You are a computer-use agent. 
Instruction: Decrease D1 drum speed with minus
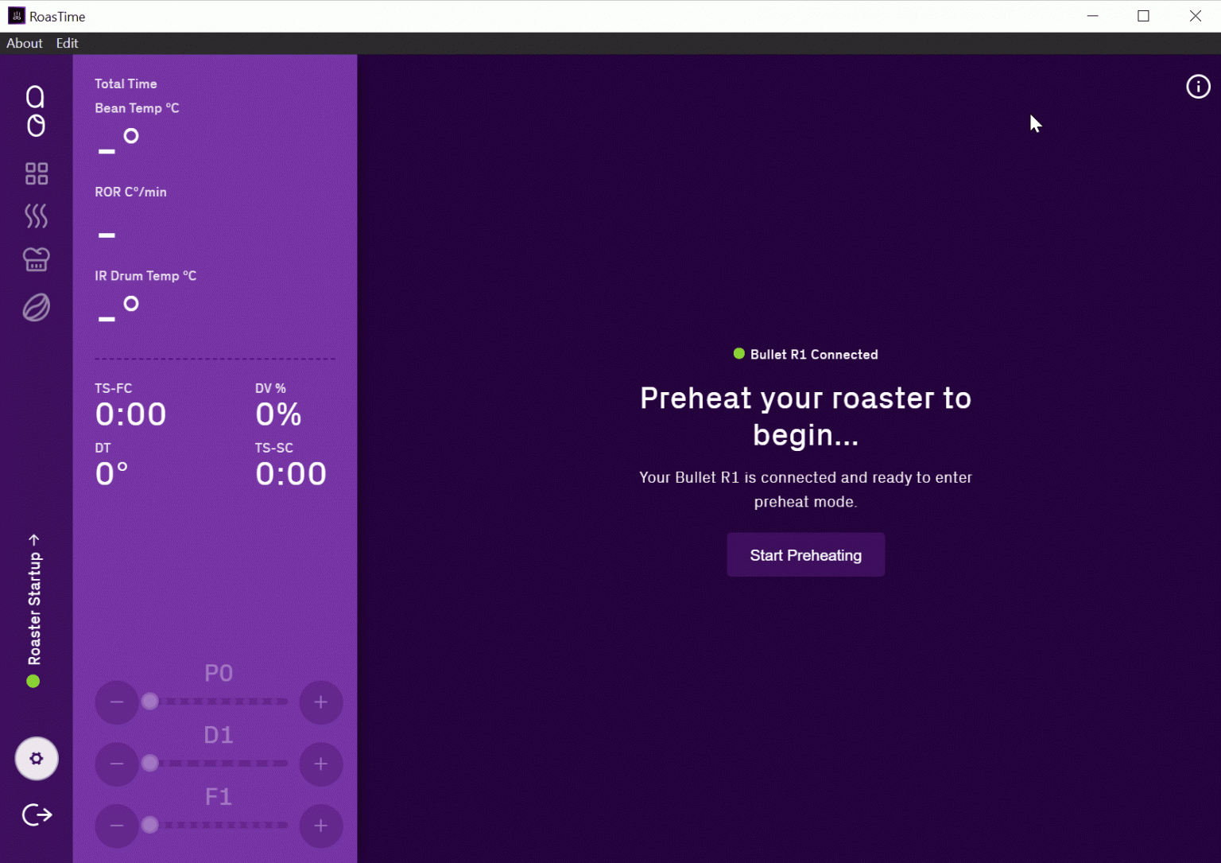(117, 764)
